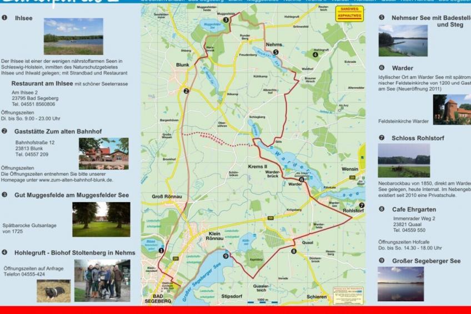Select map marker 1 near Bad Segeberg
This screenshot has width=471, height=314.
pyautogui.click(x=161, y=251)
